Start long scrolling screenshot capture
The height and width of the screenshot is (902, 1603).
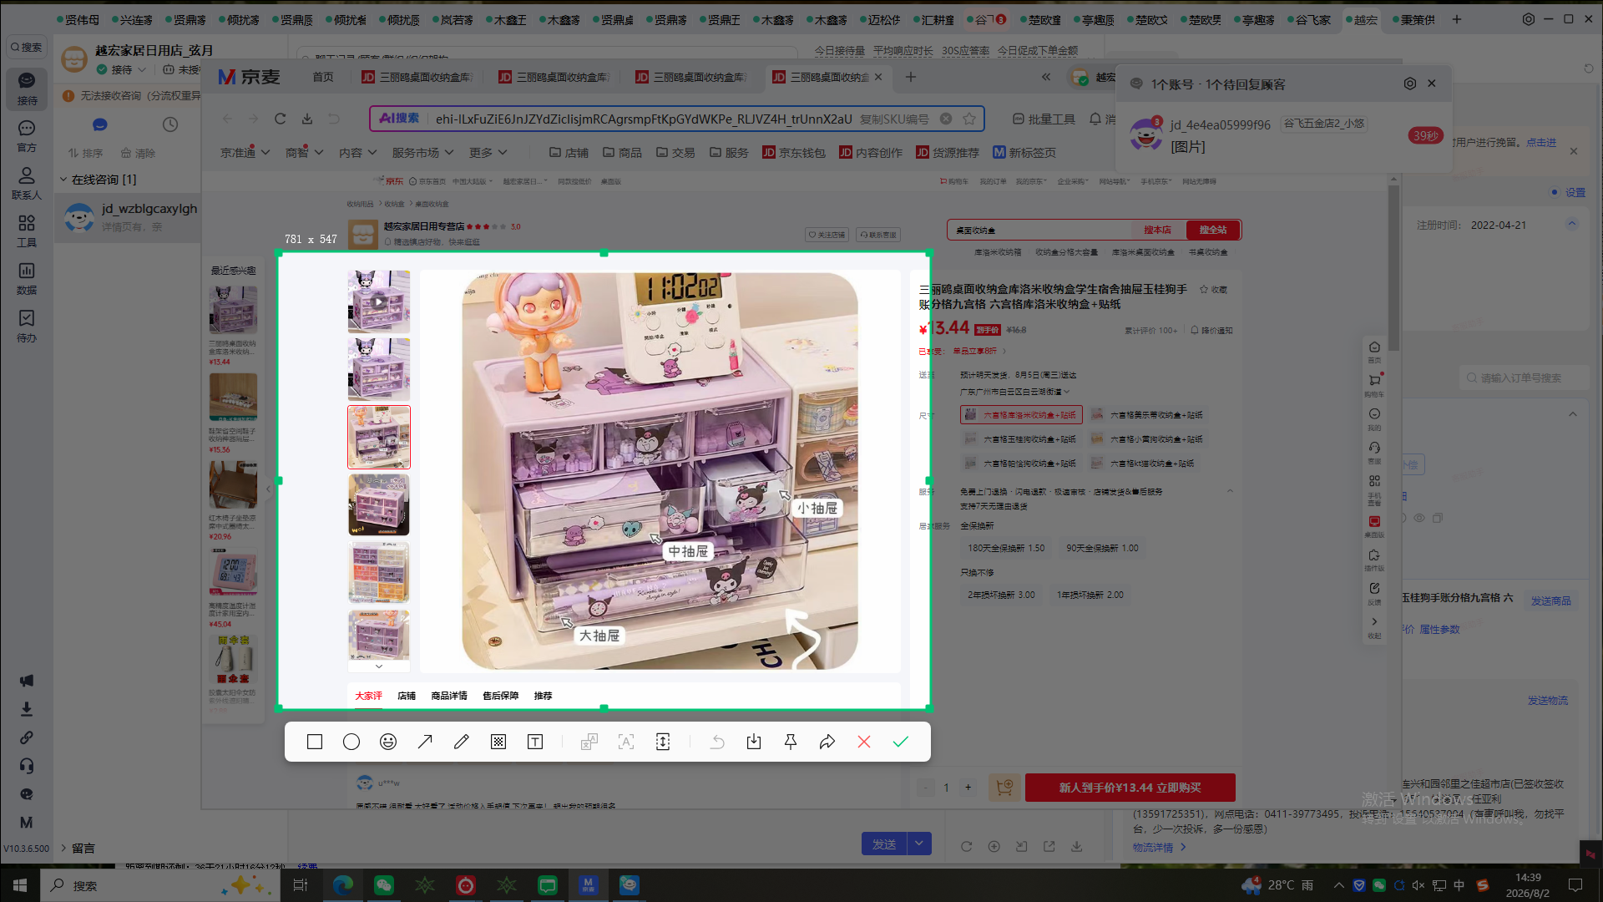point(663,742)
